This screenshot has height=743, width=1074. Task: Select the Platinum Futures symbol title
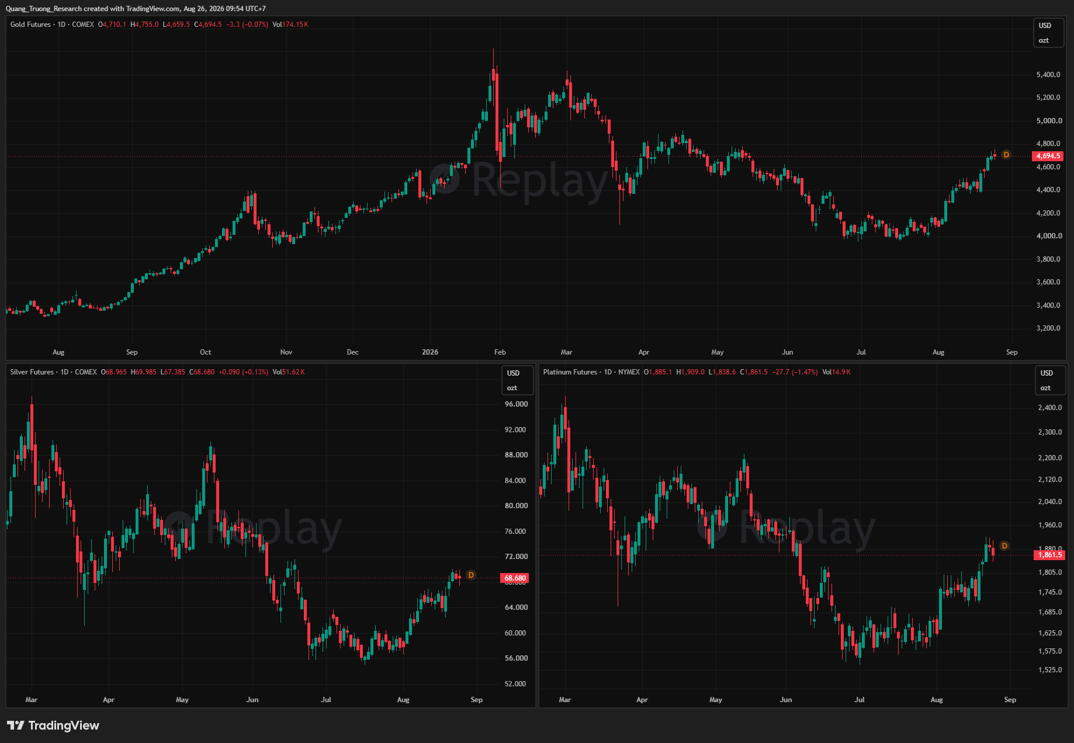pyautogui.click(x=570, y=372)
